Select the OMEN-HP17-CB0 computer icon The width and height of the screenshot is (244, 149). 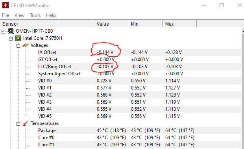[x=11, y=31]
